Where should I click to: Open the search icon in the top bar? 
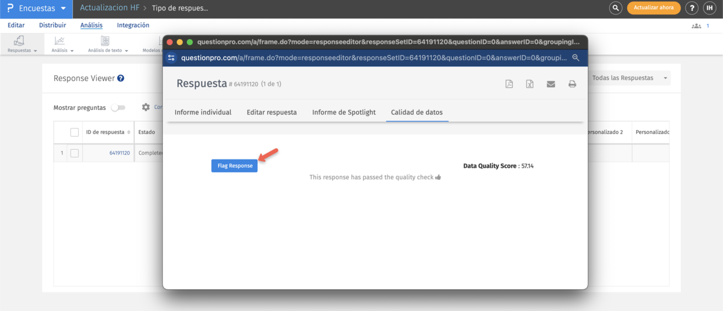616,8
